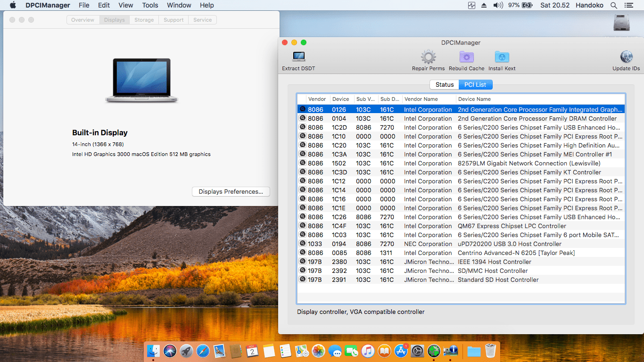Select the uPD720200 USB 3.0 Host Controller row

point(461,244)
